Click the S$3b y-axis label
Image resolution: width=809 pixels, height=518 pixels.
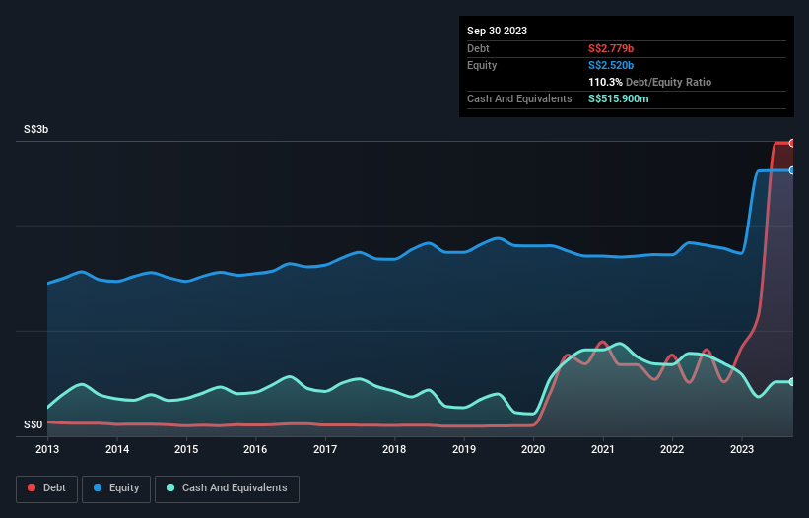37,130
